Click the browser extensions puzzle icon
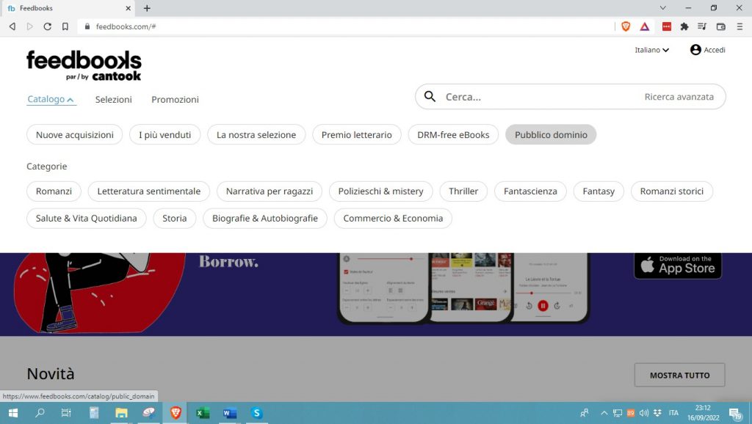The width and height of the screenshot is (752, 424). pos(684,26)
